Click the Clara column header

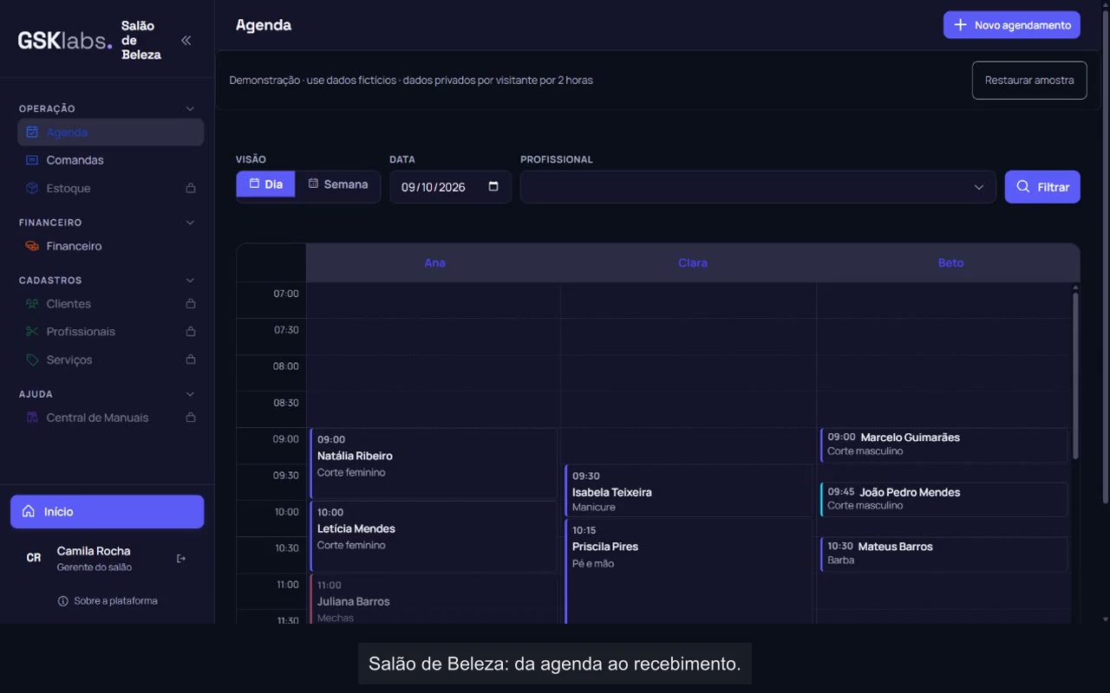pyautogui.click(x=693, y=262)
